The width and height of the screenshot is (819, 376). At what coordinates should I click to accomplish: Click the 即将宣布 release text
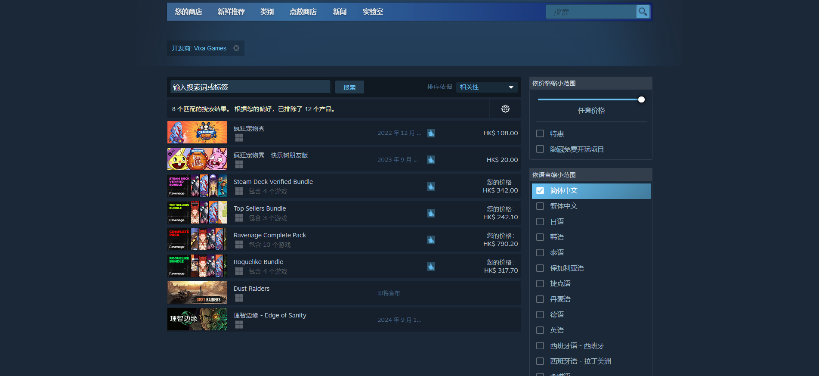click(x=389, y=293)
